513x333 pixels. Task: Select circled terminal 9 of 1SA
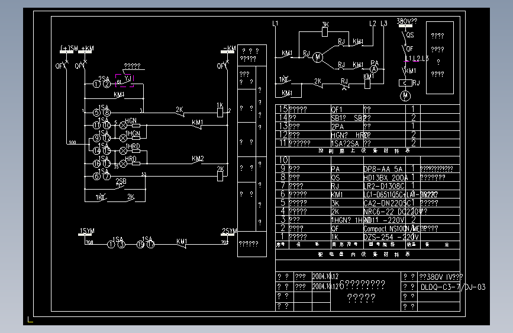[96, 138]
